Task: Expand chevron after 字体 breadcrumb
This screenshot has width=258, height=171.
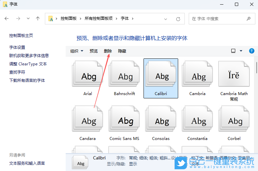Action: pos(133,18)
